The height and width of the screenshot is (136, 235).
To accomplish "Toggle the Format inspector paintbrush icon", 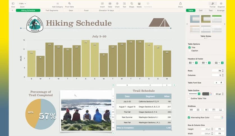I will tap(213, 4).
